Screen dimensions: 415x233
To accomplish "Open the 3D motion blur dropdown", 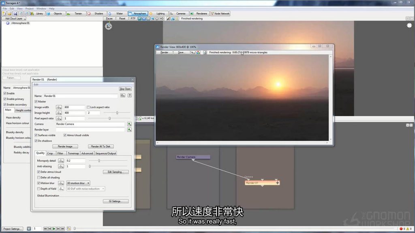I will [78, 183].
